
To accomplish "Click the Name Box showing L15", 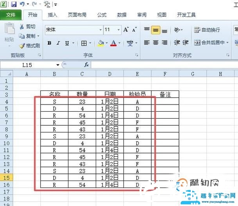I will pyautogui.click(x=27, y=65).
